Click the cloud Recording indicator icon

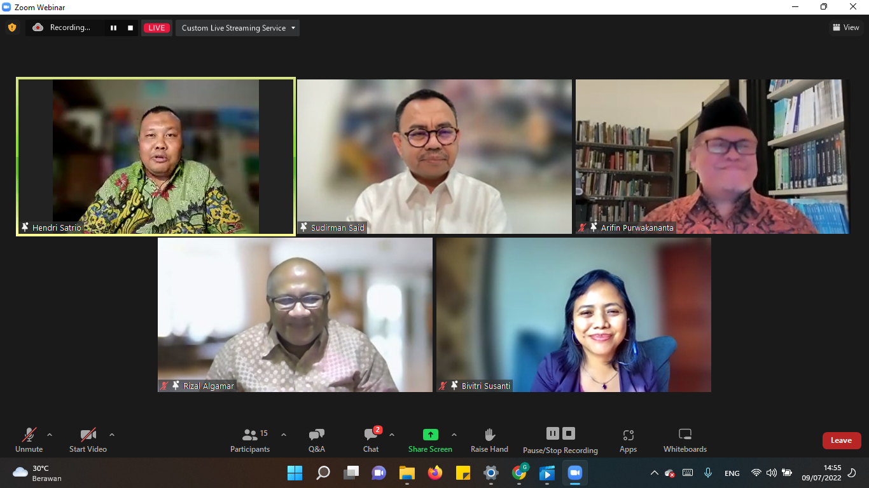click(38, 27)
